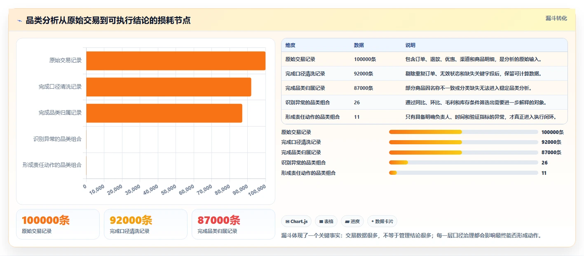Viewport: 584px width, 256px height.
Task: Click the progress value 26
Action: (x=544, y=163)
